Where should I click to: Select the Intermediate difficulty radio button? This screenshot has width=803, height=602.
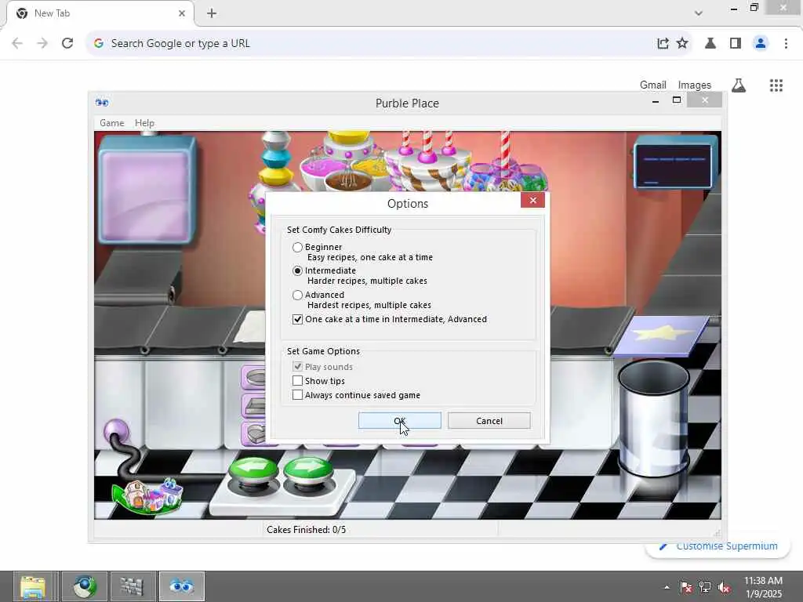[297, 270]
